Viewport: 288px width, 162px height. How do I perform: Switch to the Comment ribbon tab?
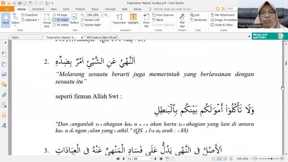click(38, 9)
